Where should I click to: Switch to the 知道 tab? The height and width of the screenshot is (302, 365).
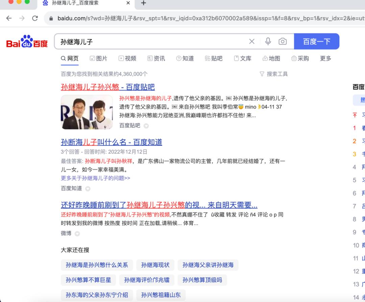tap(185, 58)
